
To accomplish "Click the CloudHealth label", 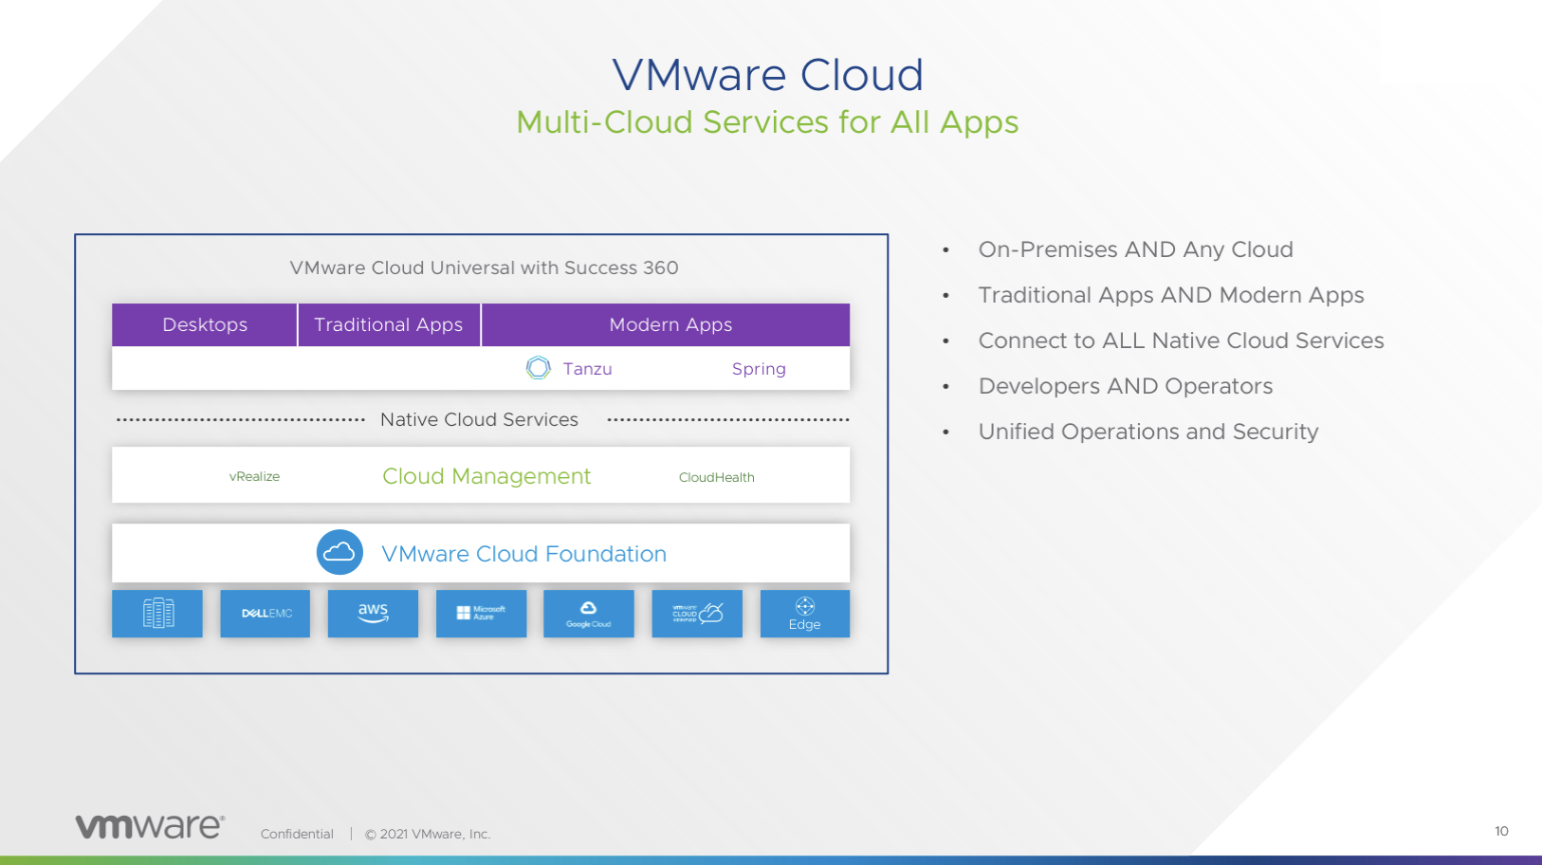I will [x=716, y=477].
